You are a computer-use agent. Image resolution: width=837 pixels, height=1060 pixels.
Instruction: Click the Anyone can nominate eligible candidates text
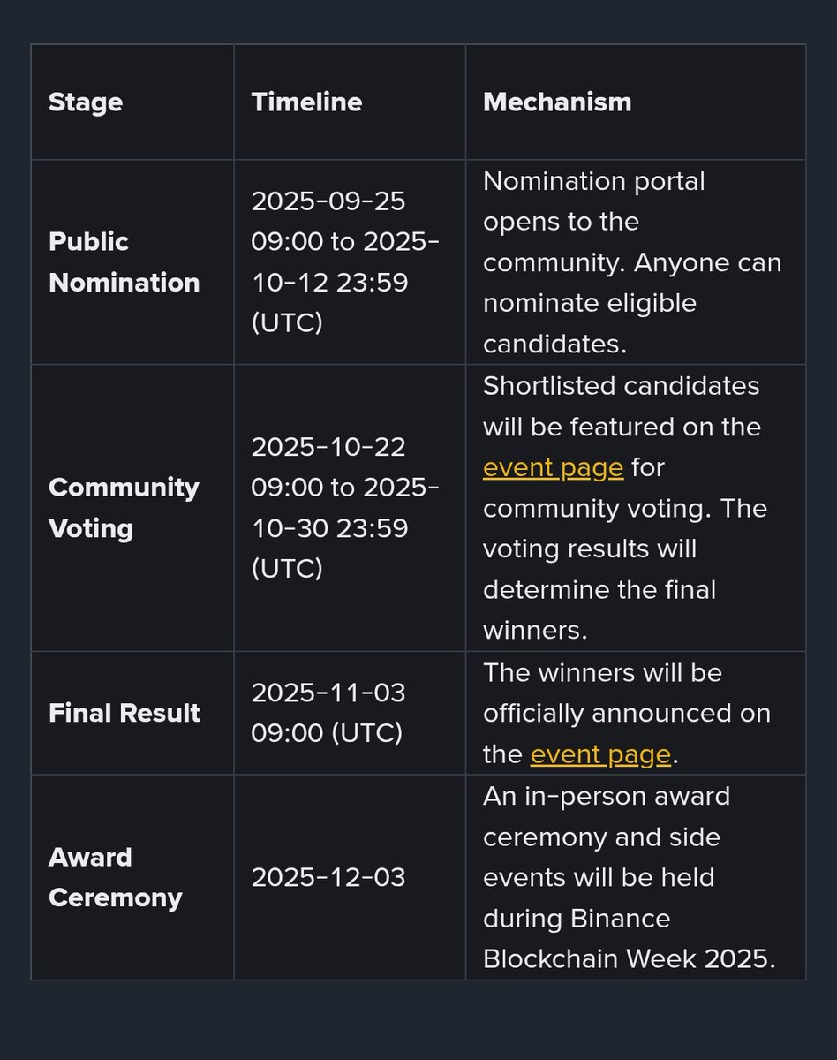coord(632,303)
